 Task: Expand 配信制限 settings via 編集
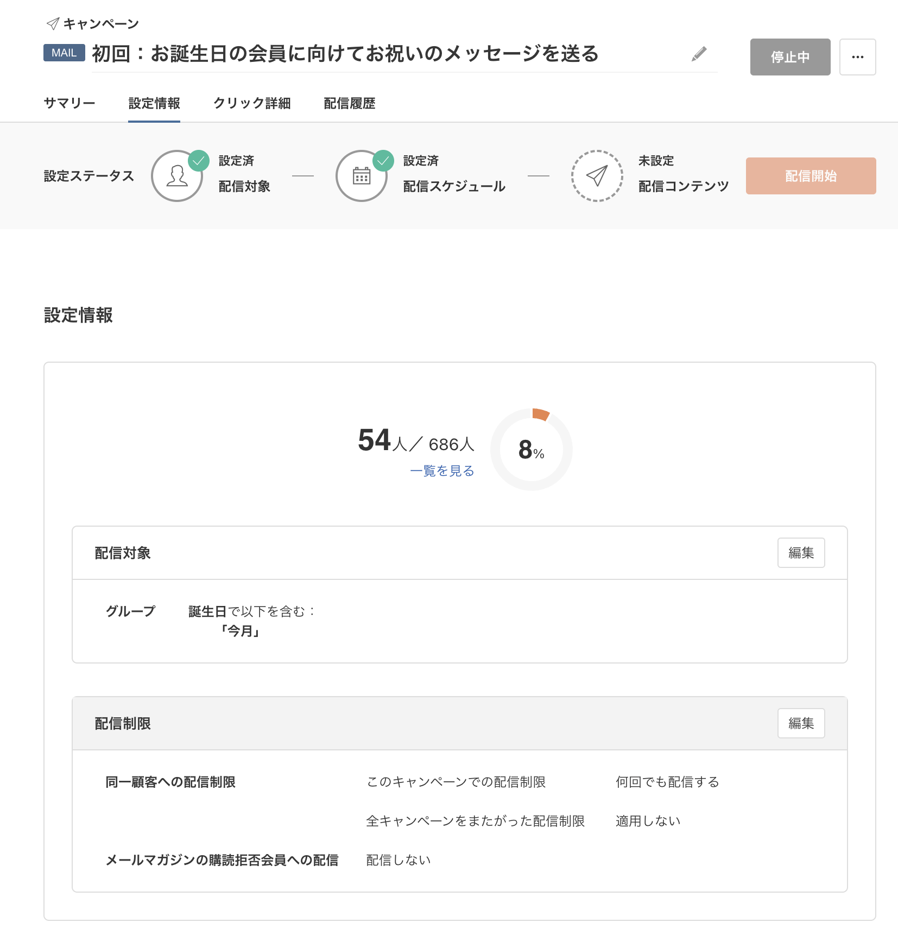(801, 723)
